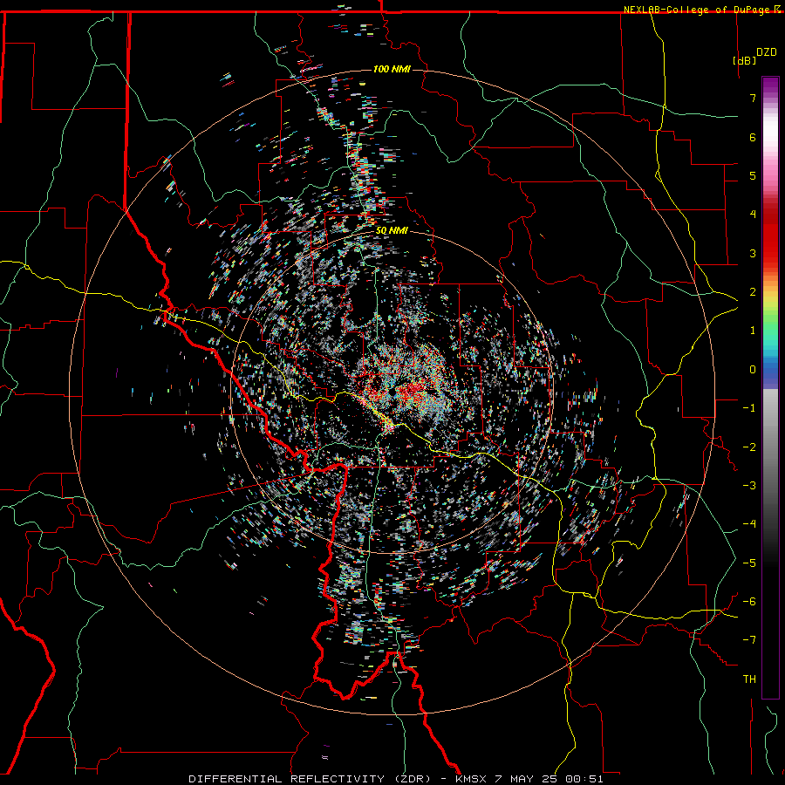The image size is (785, 785).
Task: Select the 1 value on scale
Action: 753,331
